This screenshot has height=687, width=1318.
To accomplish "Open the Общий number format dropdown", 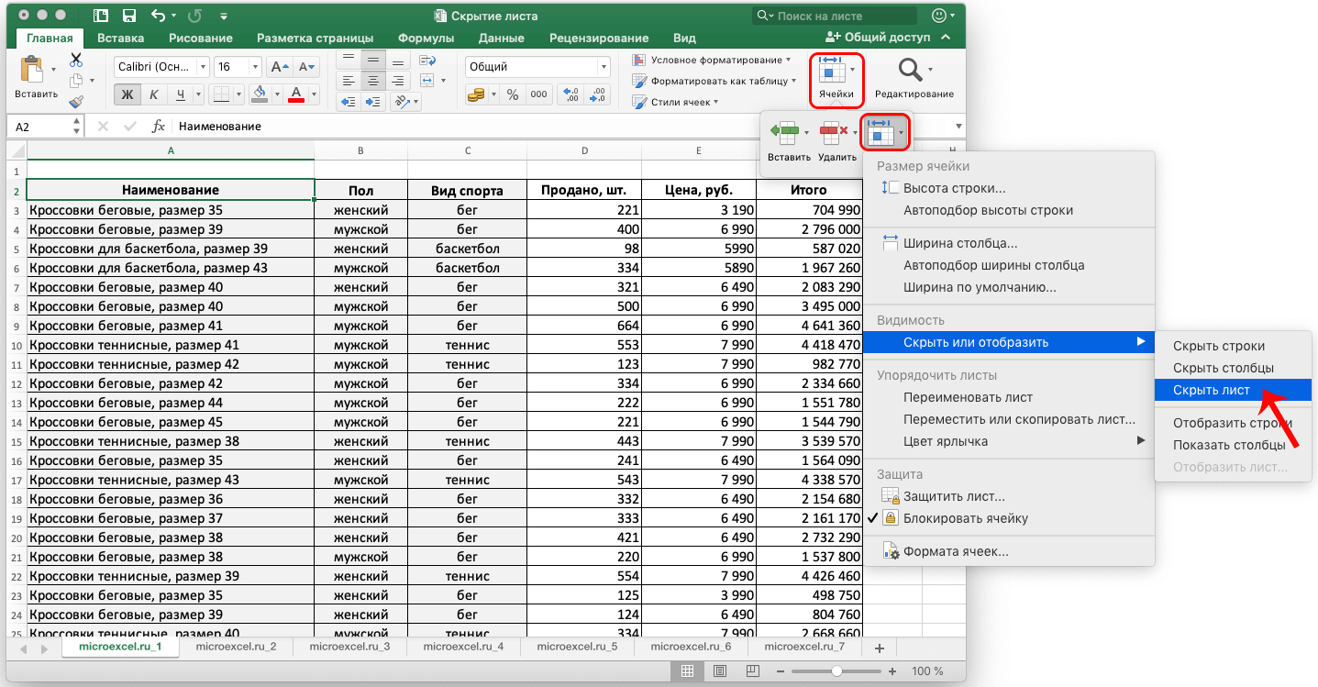I will 604,67.
